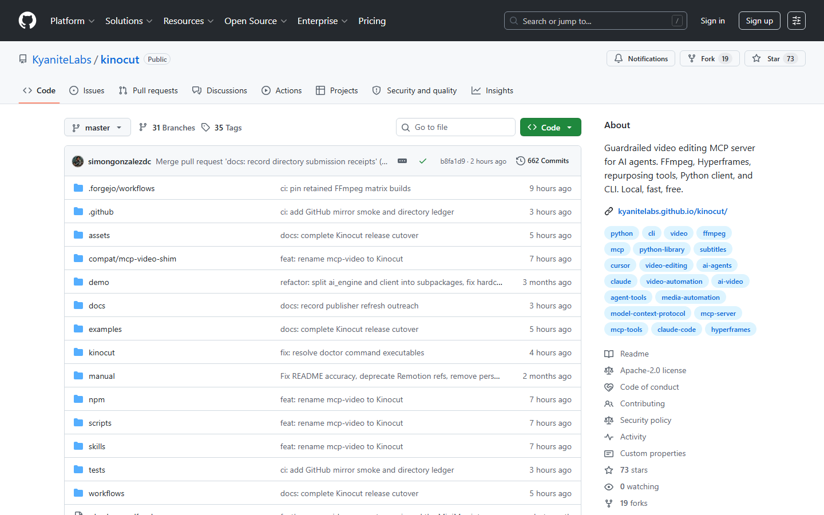Open the Security and quality tab
Viewport: 824px width, 515px height.
(414, 90)
